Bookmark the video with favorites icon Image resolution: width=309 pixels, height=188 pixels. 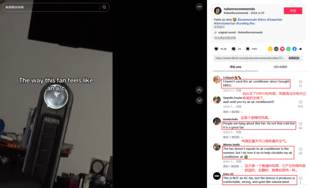[248, 49]
